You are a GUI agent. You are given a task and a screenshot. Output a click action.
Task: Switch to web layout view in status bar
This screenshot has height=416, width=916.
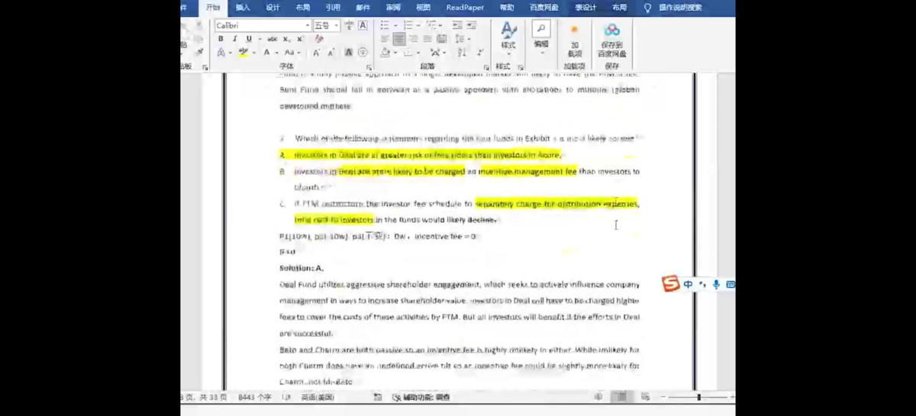645,397
